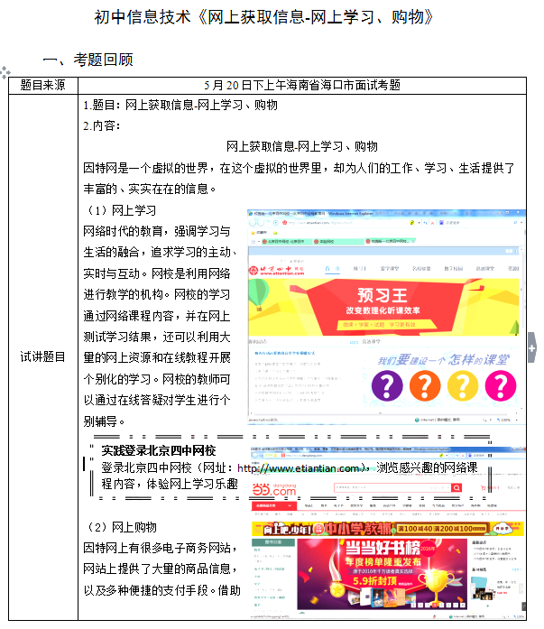Click the line 个别化的学习。网校的教师可
544x629 pixels.
click(157, 379)
